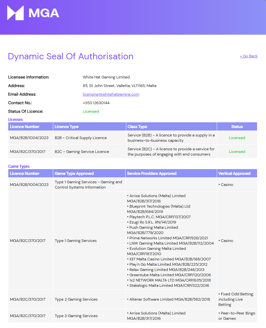Click the Licensed value beside Status Of Licence

(91, 111)
